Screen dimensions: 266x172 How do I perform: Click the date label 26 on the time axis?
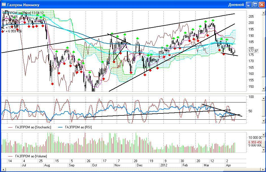(88, 161)
